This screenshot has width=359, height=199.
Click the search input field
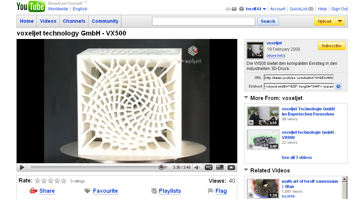(203, 21)
